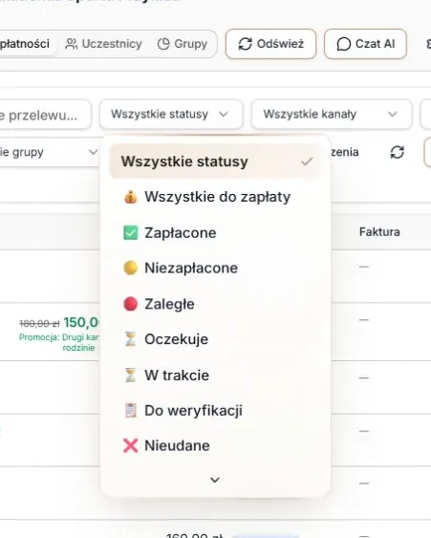Click the crossed-out 180,00 zł price
Screen dimensions: 431x538
click(39, 323)
